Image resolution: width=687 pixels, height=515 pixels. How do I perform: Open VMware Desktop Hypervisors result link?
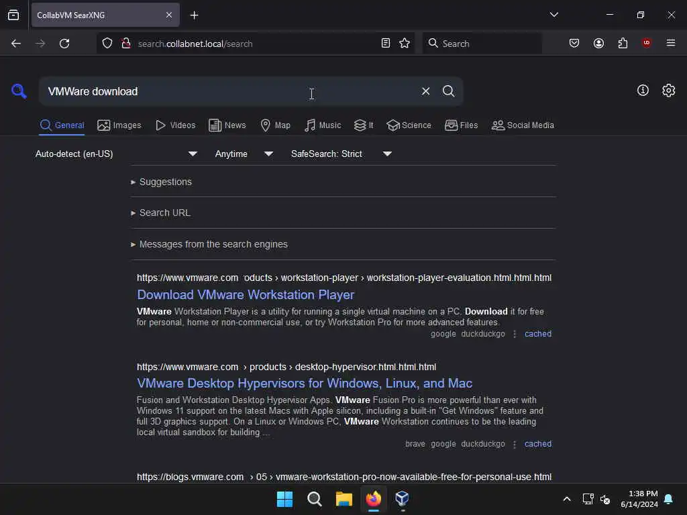click(x=305, y=383)
